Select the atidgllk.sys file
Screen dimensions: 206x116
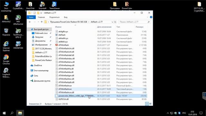101,32
